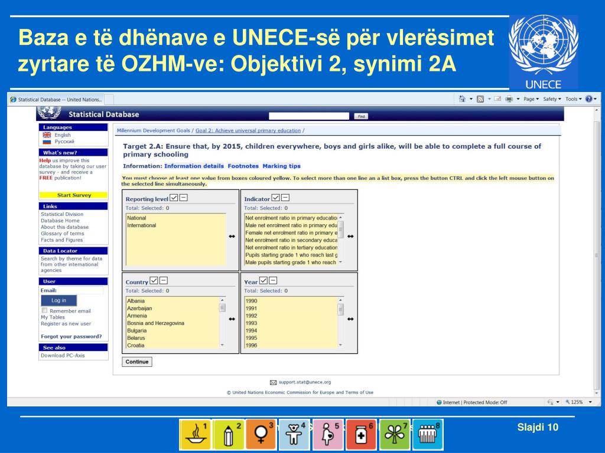Tick the Remember email checkbox
Image resolution: width=605 pixels, height=453 pixels.
[x=44, y=310]
